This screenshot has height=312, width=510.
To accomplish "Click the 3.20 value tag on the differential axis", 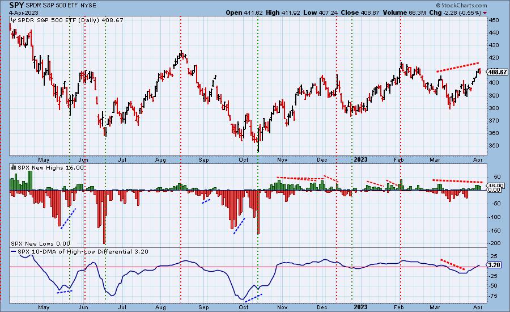I will click(x=494, y=265).
